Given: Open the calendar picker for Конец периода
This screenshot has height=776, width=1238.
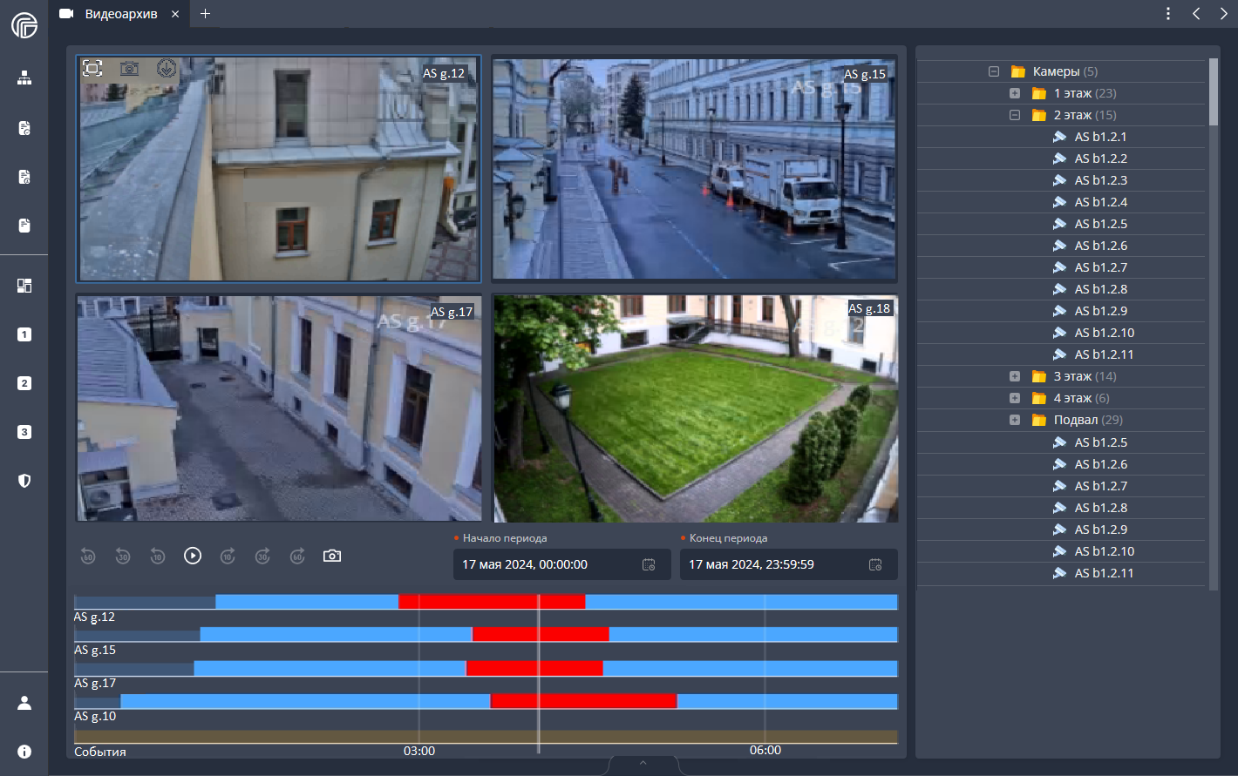Looking at the screenshot, I should click(x=875, y=564).
